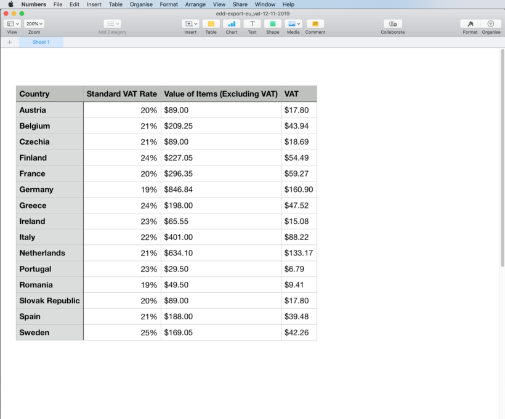Open the Format sidebar with the paintbrush icon
This screenshot has width=505, height=419.
[x=470, y=23]
